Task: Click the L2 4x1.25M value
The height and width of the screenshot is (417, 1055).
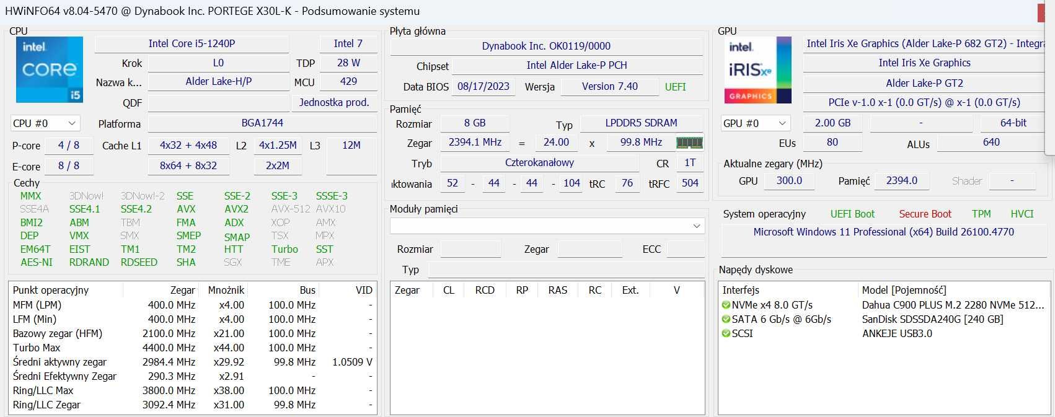Action: tap(278, 145)
